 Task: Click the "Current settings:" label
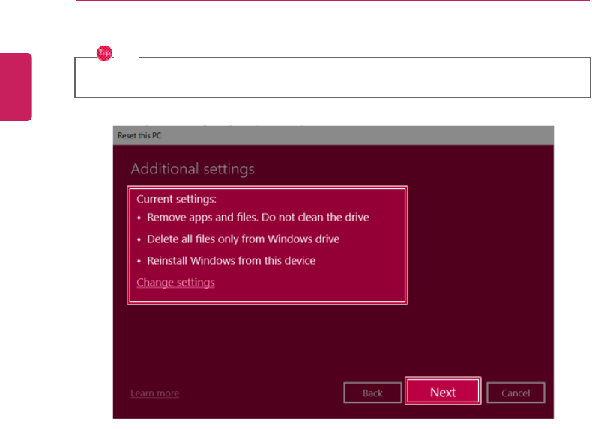176,199
